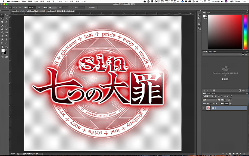Filter layers by adjustment layer type
The height and width of the screenshot is (156, 249).
(x=219, y=96)
